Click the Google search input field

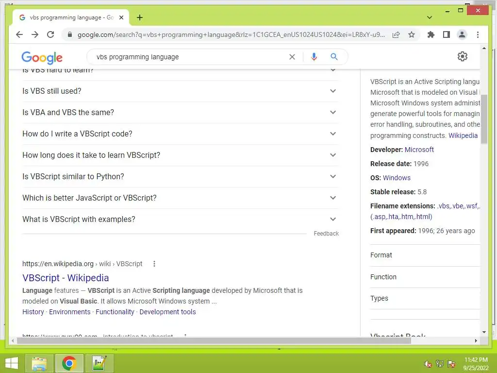190,57
